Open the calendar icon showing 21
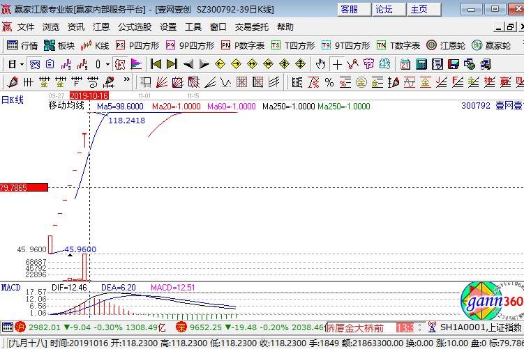 [405, 64]
